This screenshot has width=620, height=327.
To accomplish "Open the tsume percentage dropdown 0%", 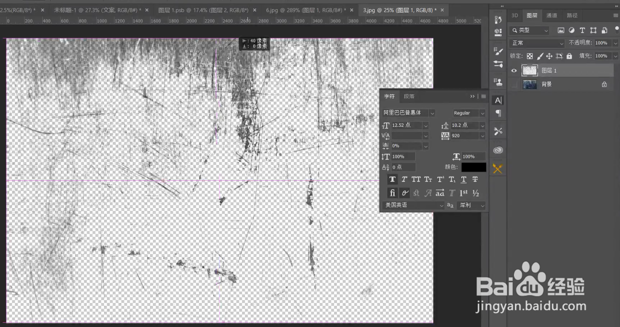I will 425,146.
